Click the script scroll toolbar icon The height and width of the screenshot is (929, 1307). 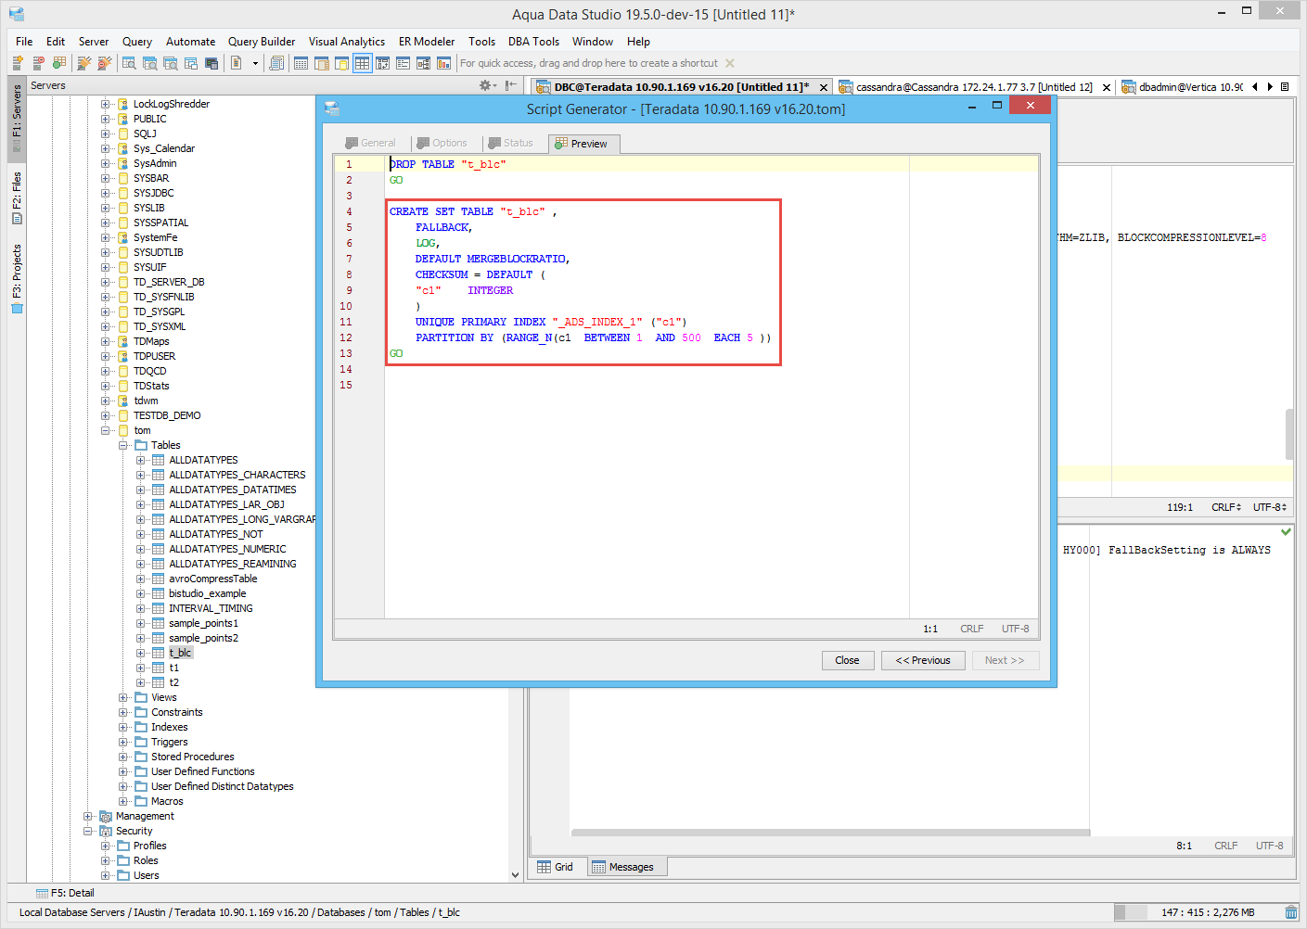tap(276, 63)
